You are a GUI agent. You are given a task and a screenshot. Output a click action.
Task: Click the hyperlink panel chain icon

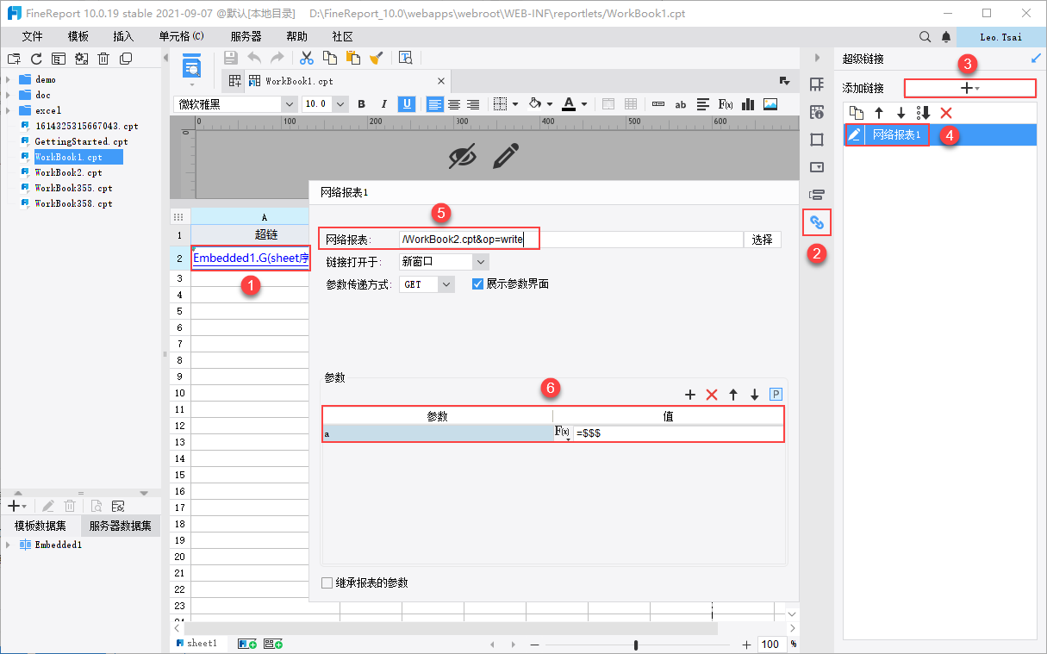(x=817, y=222)
